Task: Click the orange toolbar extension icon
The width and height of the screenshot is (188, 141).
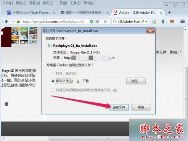Action: click(x=172, y=22)
